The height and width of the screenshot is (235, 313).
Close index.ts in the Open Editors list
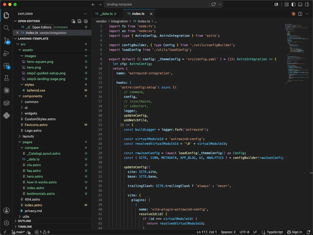click(17, 33)
